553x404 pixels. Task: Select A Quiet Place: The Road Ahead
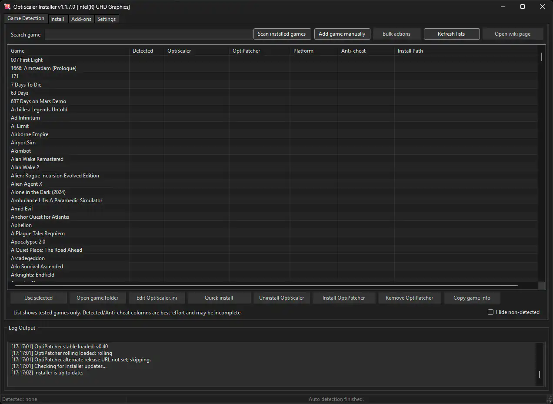coord(273,250)
